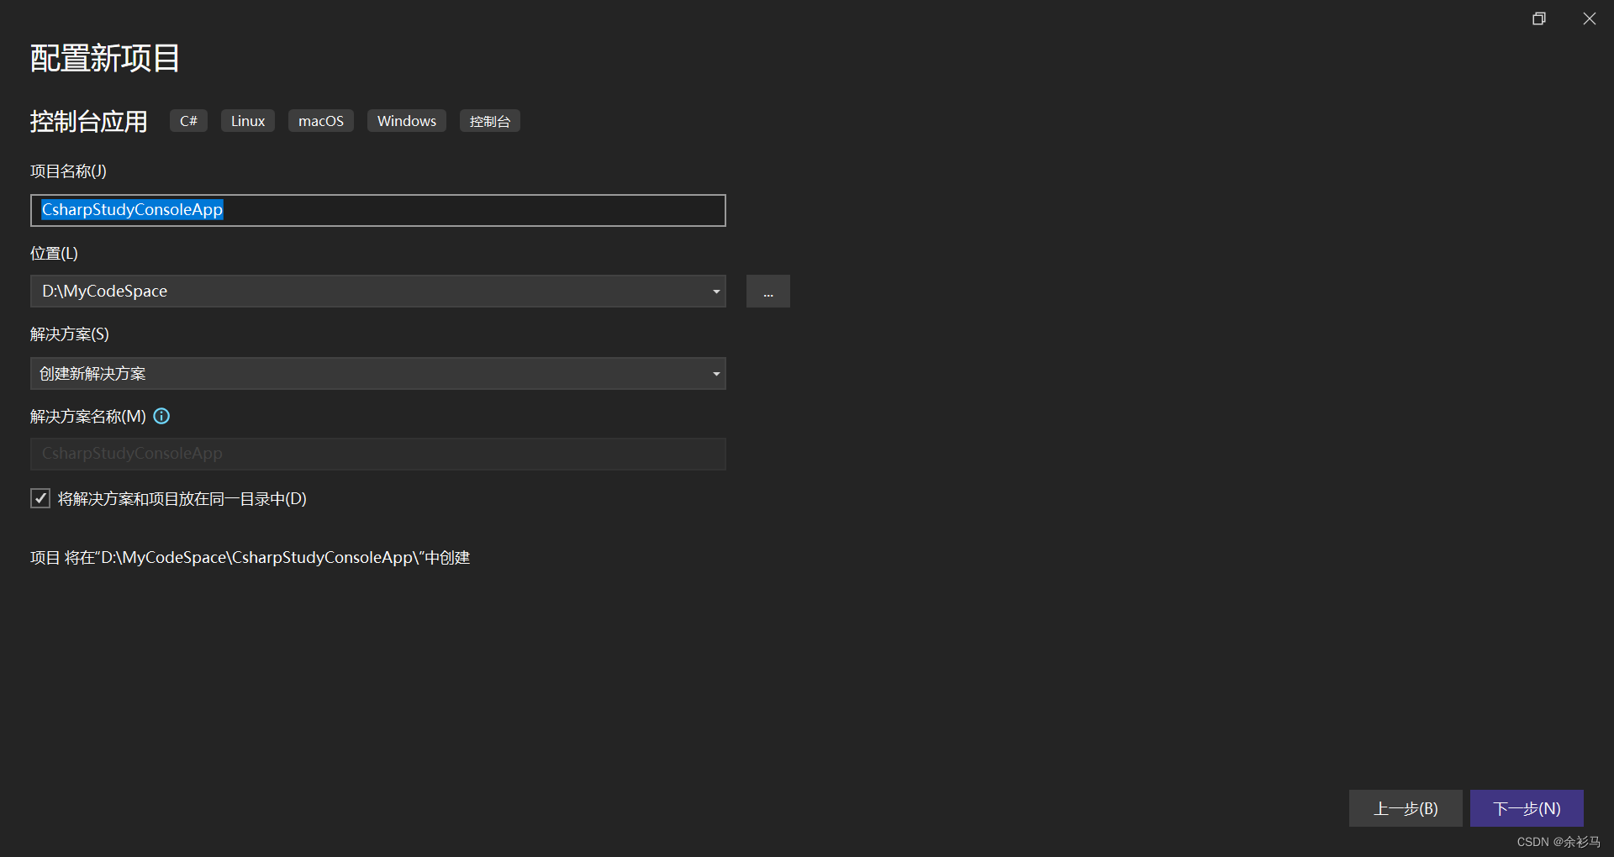Image resolution: width=1614 pixels, height=857 pixels.
Task: Click the C# language tag
Action: click(x=188, y=121)
